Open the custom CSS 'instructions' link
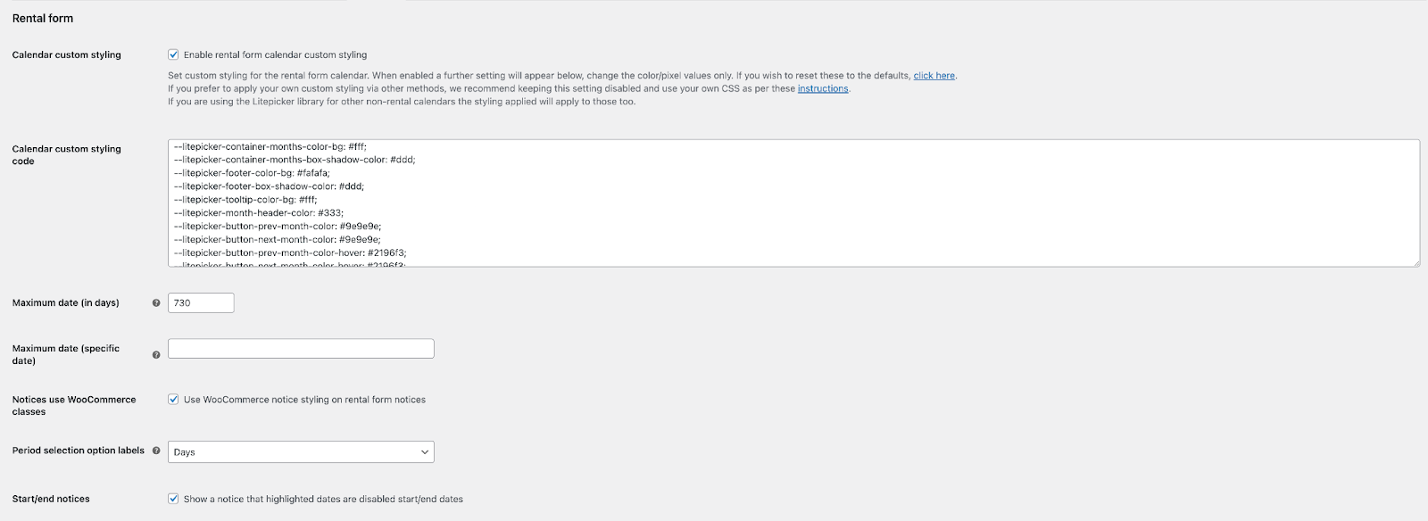The image size is (1428, 521). [x=823, y=89]
